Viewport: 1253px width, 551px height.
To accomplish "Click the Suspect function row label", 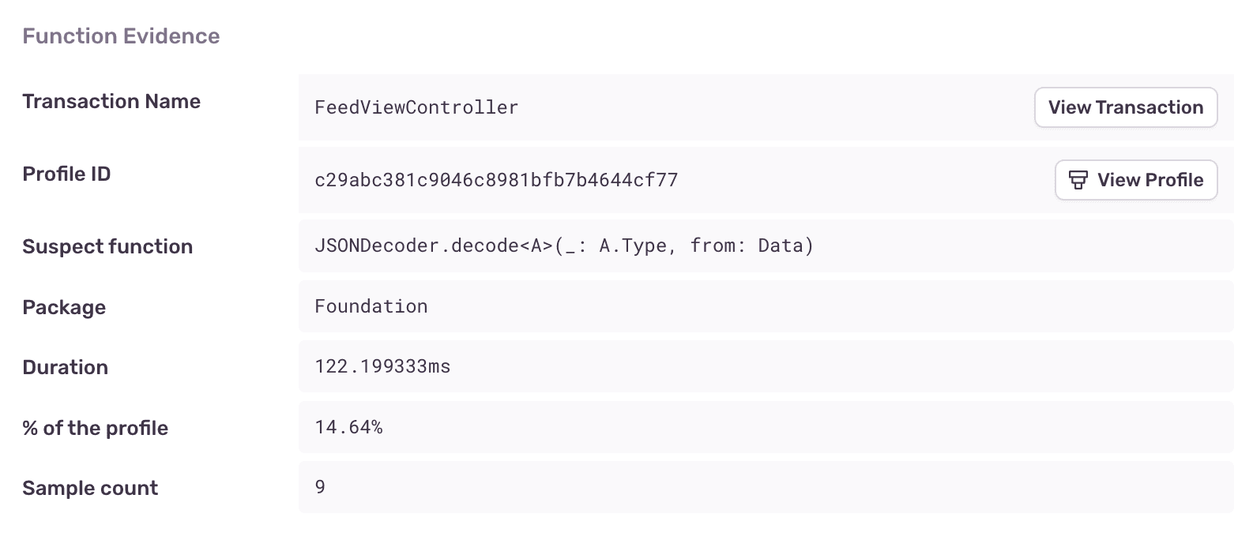I will tap(107, 246).
